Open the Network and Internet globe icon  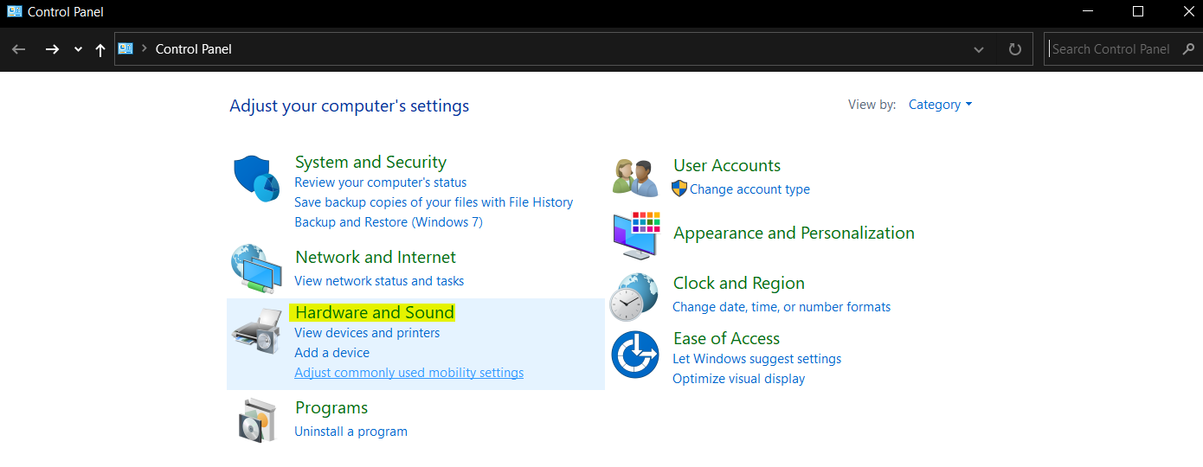pos(257,269)
